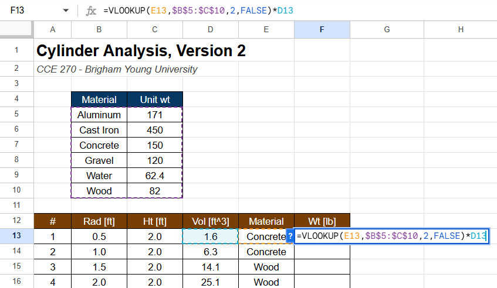Select the Wood cell in row 15
Viewport: 497px width, 288px height.
[266, 266]
